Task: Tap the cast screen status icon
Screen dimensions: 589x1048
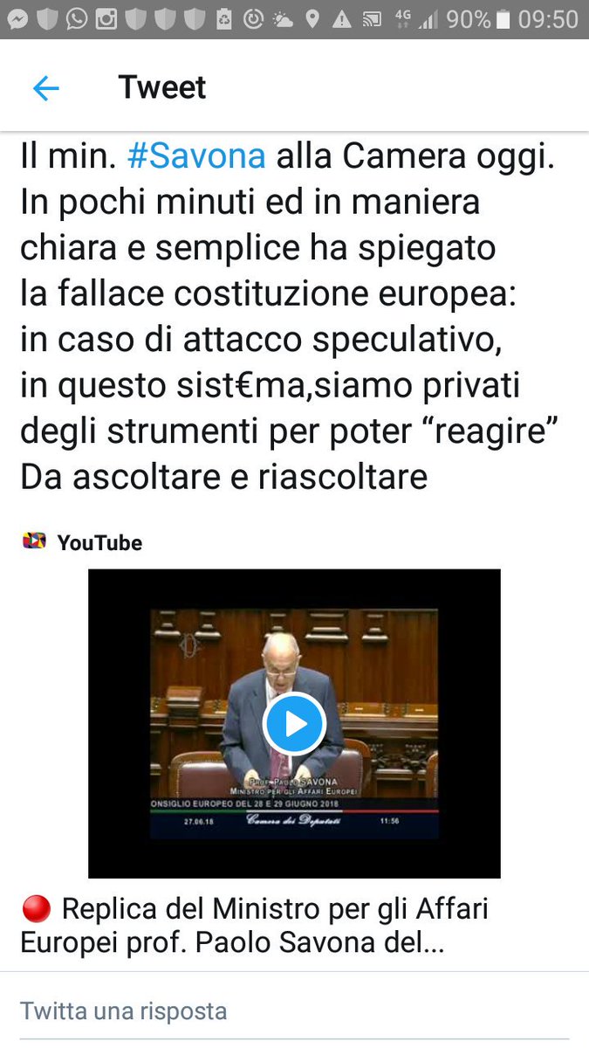Action: point(372,19)
